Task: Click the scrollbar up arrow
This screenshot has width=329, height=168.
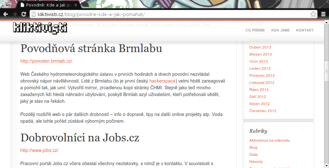Action: (x=326, y=22)
